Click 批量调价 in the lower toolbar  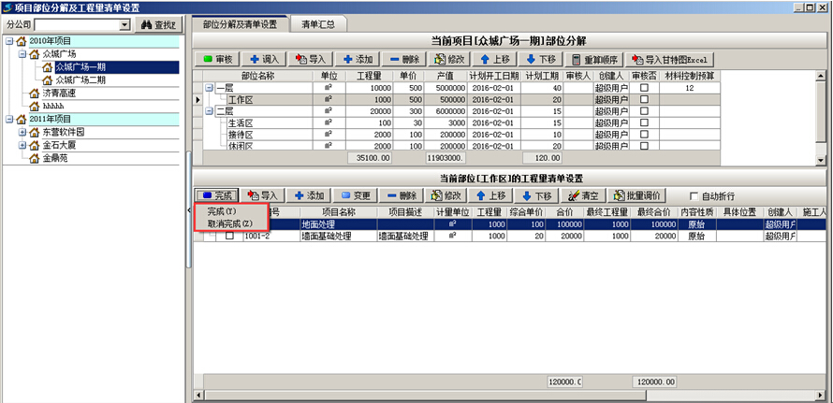tap(642, 195)
